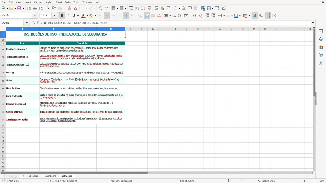Image resolution: width=326 pixels, height=183 pixels.
Task: Open the Name Box dropdown arrow
Action: (27, 23)
